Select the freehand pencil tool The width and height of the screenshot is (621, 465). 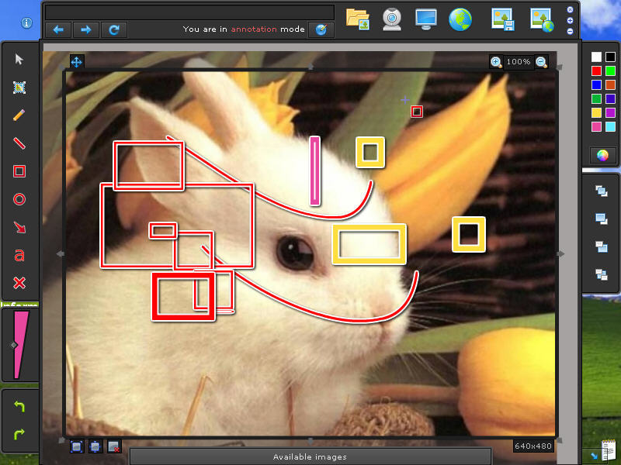click(x=19, y=115)
